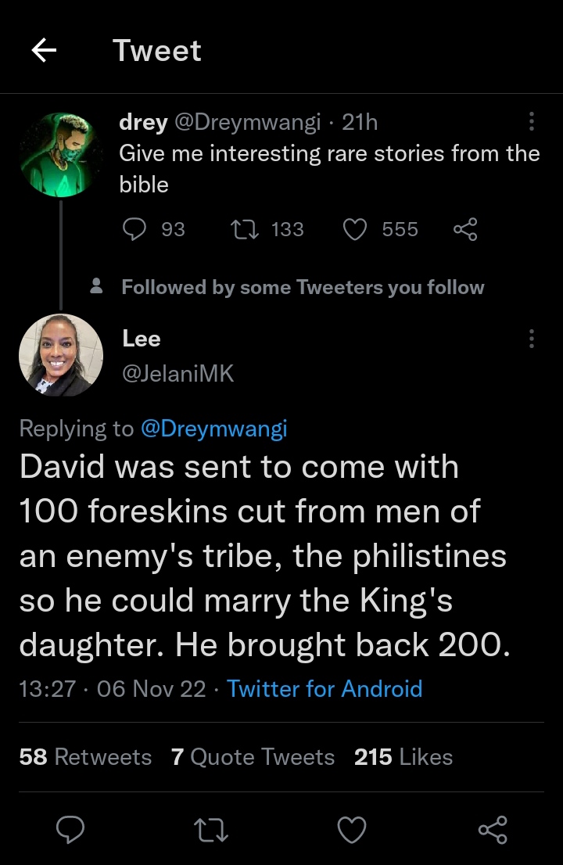Screen dimensions: 563x865
Task: Share drey's tweet using share icon
Action: [464, 229]
